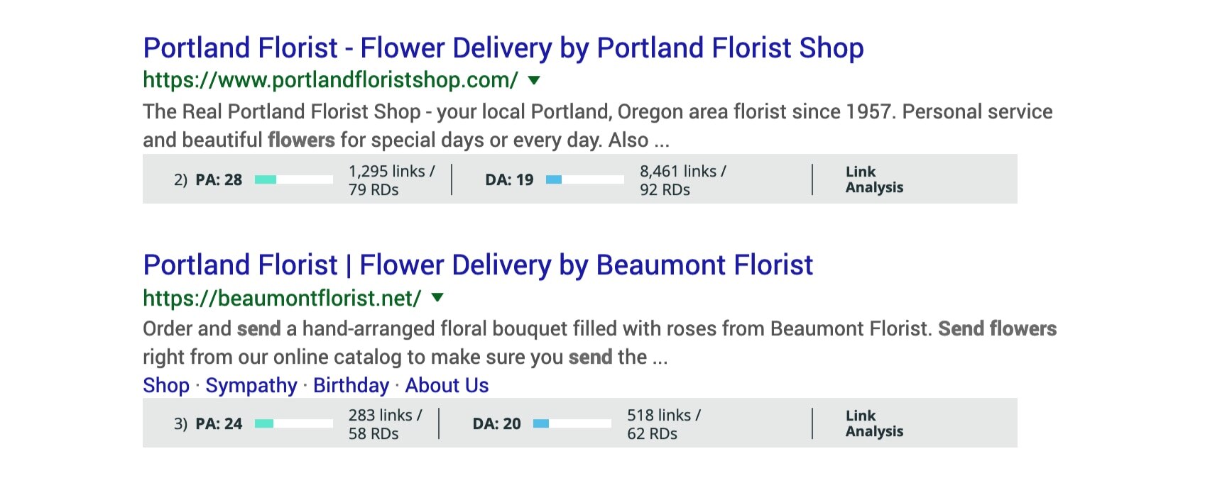This screenshot has width=1205, height=483.
Task: Open the Birthday sitelink
Action: click(x=351, y=385)
